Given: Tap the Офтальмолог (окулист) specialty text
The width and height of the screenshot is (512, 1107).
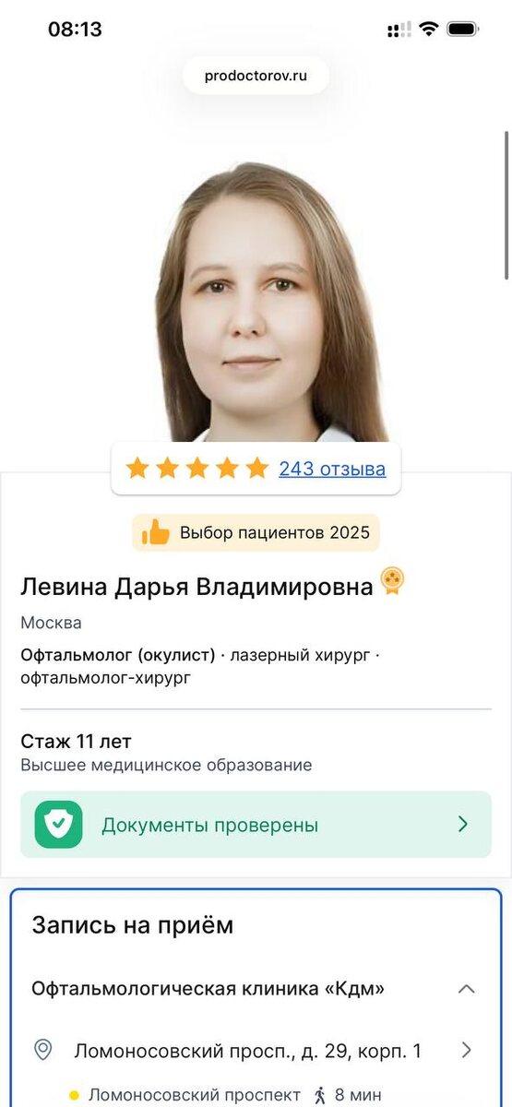Looking at the screenshot, I should click(117, 655).
